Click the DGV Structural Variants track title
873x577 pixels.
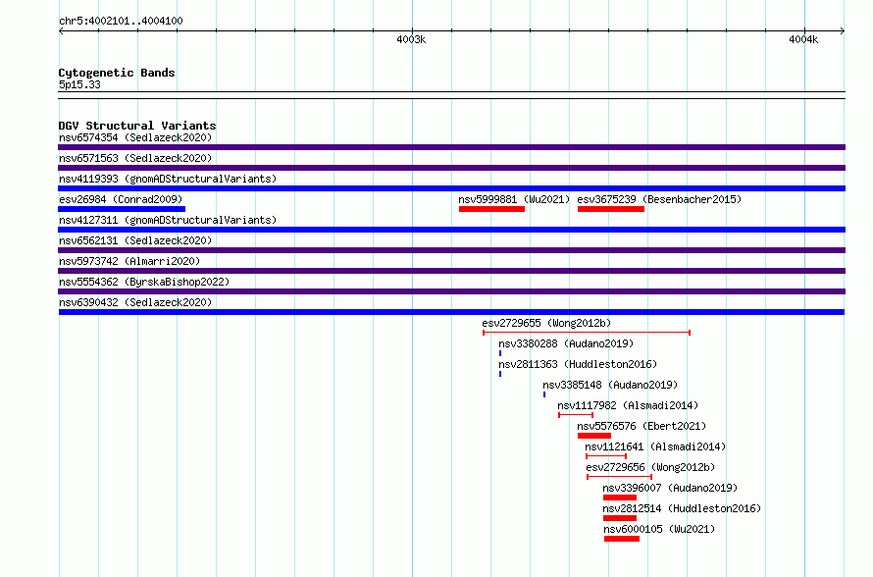tap(137, 126)
